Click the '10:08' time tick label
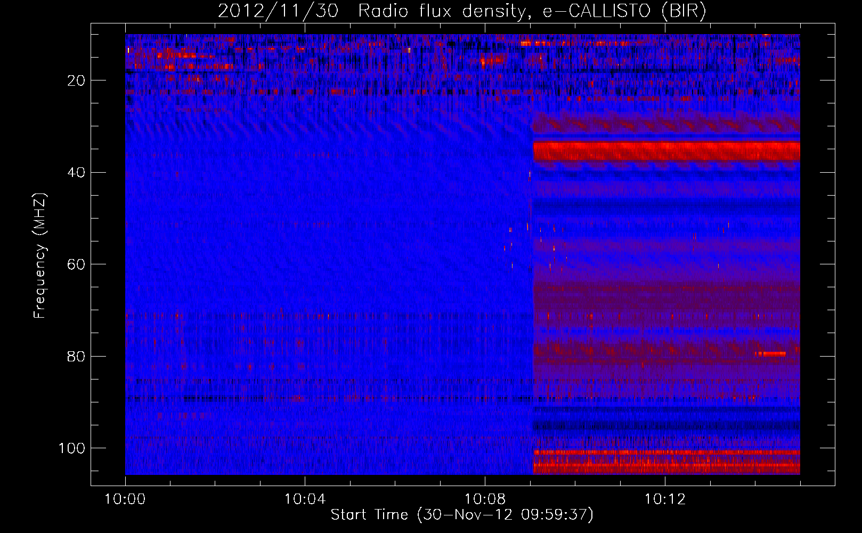The width and height of the screenshot is (862, 533). [485, 499]
